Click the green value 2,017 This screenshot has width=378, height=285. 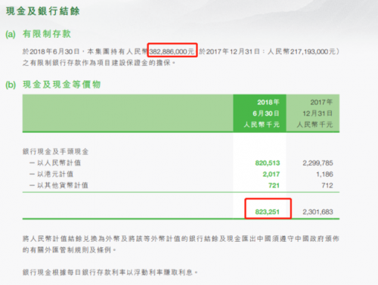[271, 175]
